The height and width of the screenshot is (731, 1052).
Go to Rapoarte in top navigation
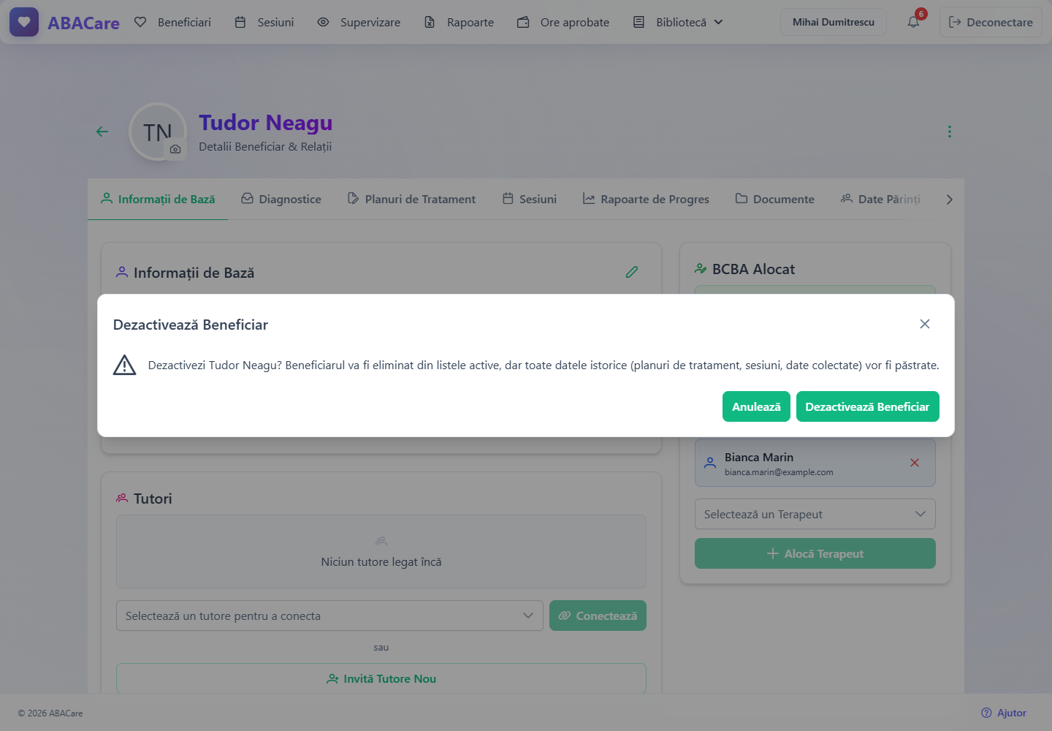(460, 22)
